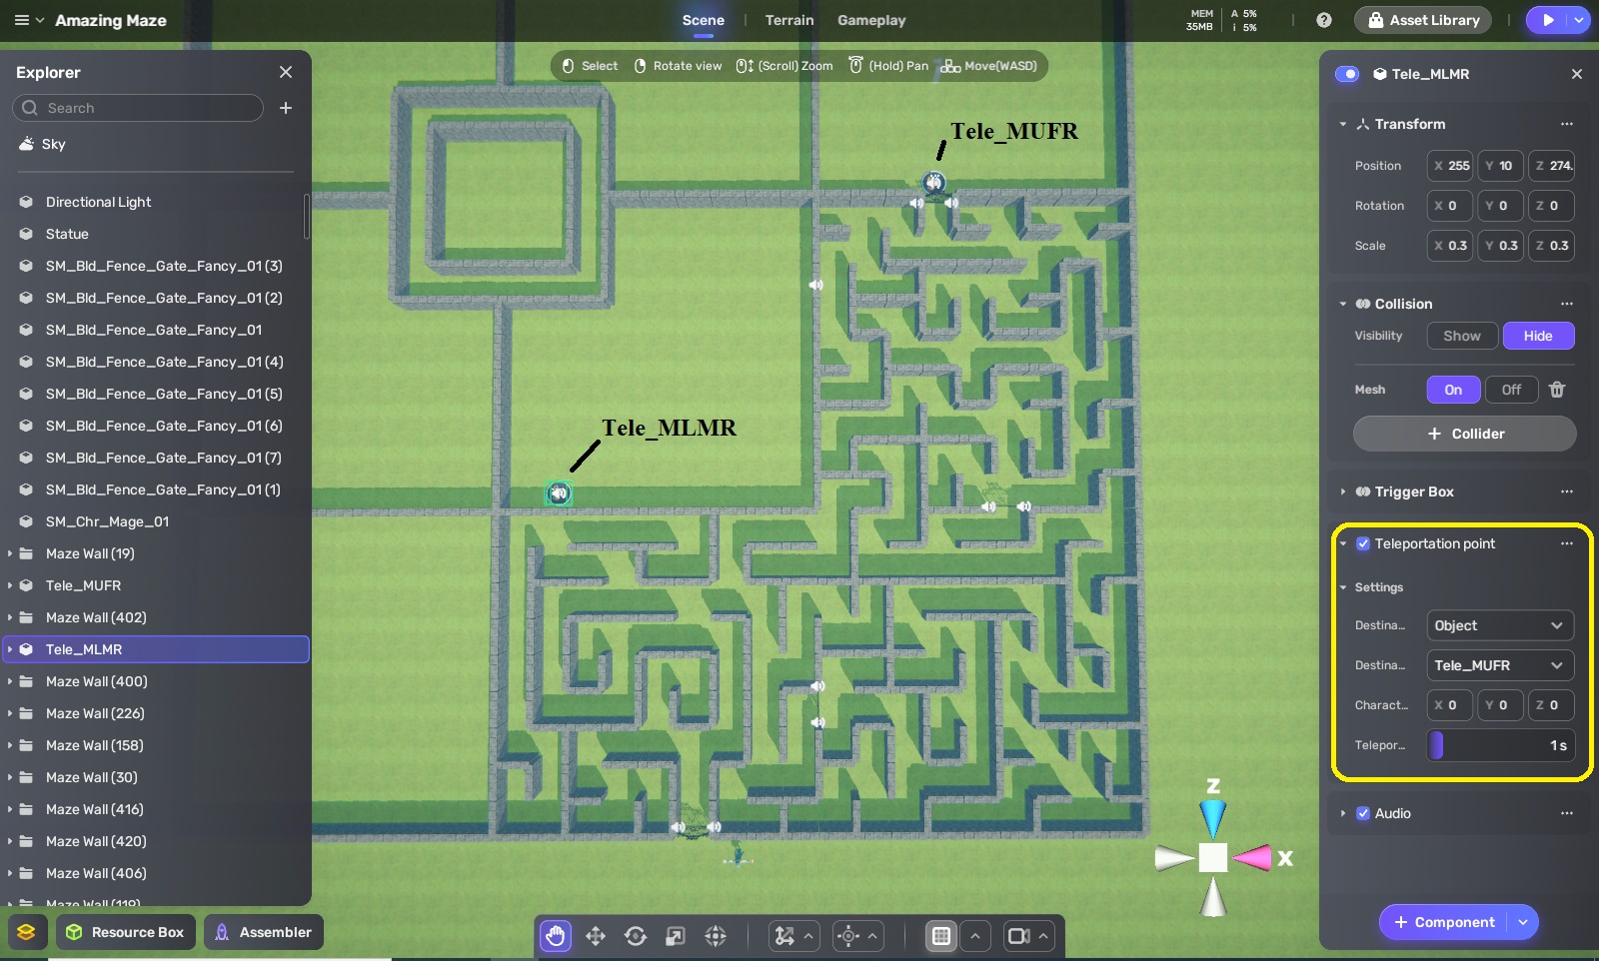Delete the collision mesh with trash icon
1599x961 pixels.
click(1557, 390)
